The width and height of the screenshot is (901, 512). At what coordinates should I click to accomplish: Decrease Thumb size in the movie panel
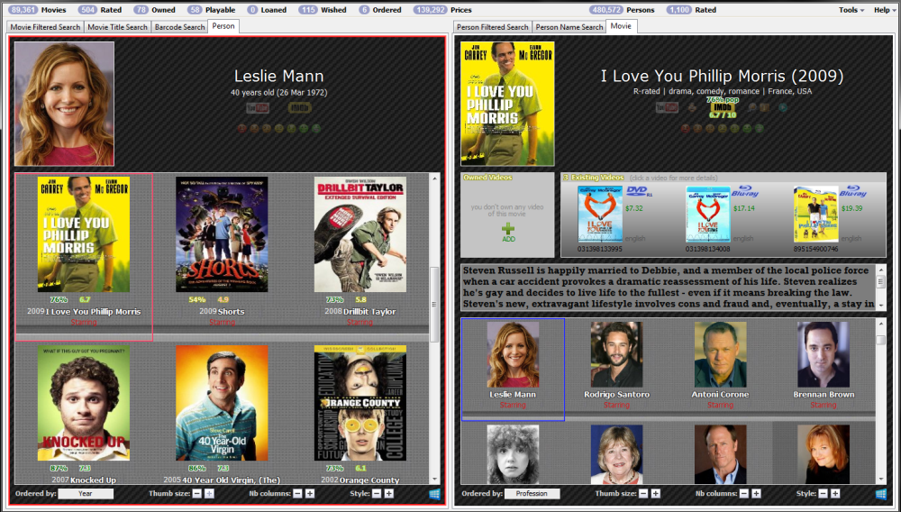click(643, 494)
